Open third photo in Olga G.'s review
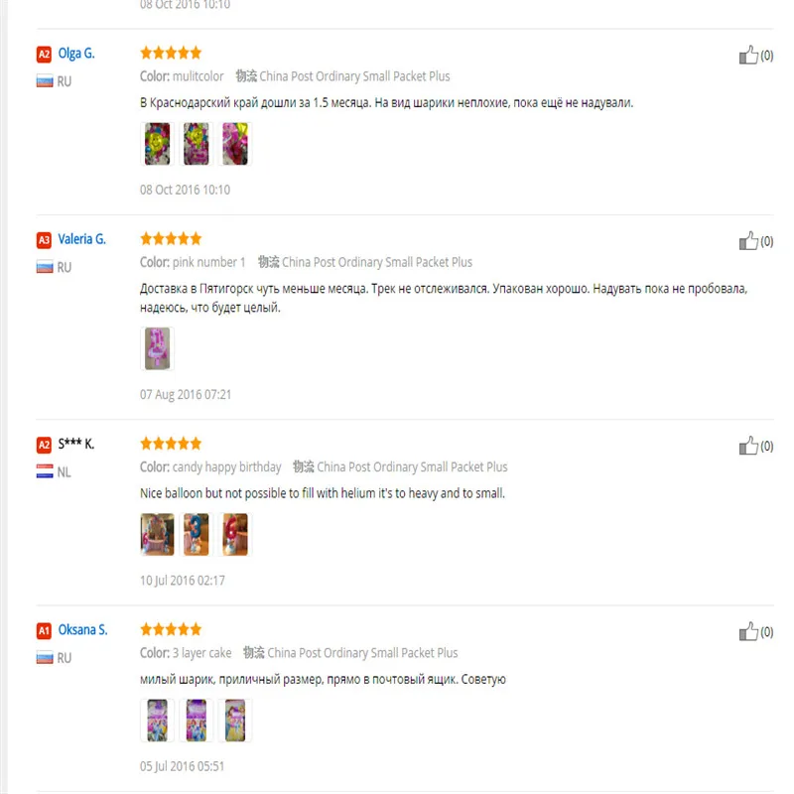The width and height of the screenshot is (794, 794). [235, 144]
